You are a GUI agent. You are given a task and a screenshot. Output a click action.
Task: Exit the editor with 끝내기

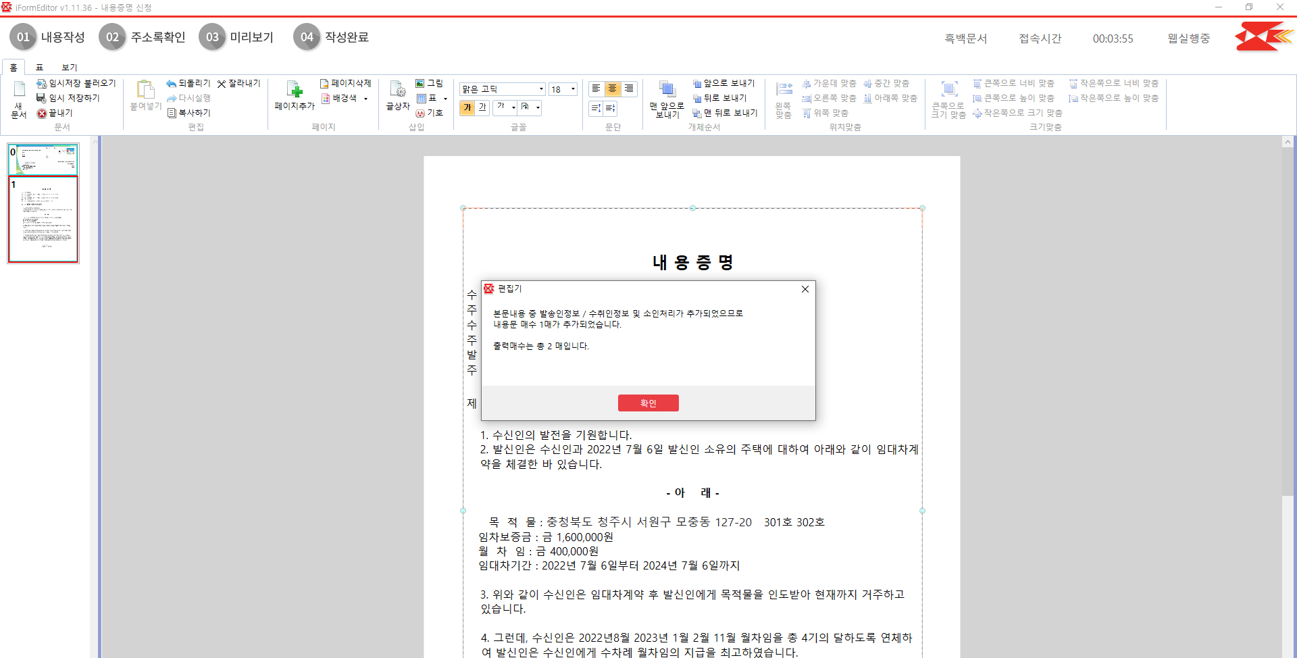55,113
